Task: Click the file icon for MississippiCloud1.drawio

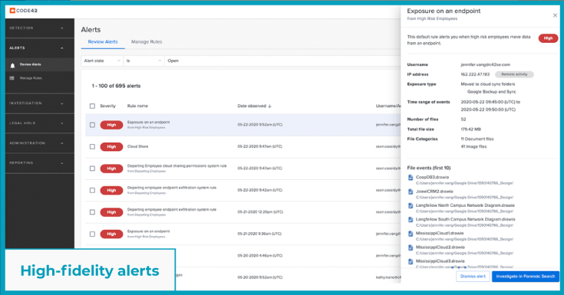Action: pos(411,234)
